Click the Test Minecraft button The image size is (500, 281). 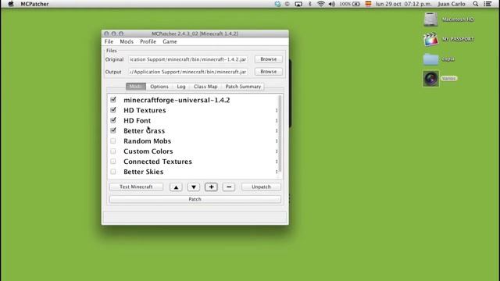[x=136, y=187]
